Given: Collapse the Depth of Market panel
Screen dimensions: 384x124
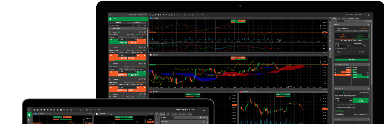Looking at the screenshot, I should click(x=368, y=64).
